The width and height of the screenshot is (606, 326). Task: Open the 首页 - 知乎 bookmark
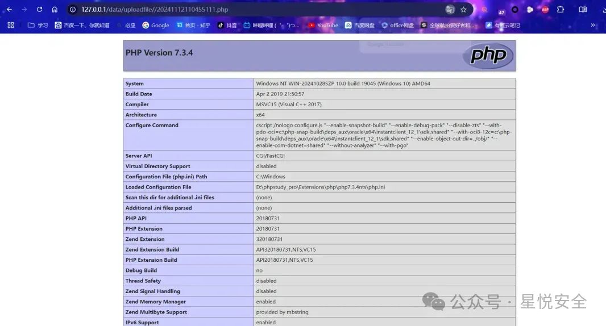193,25
